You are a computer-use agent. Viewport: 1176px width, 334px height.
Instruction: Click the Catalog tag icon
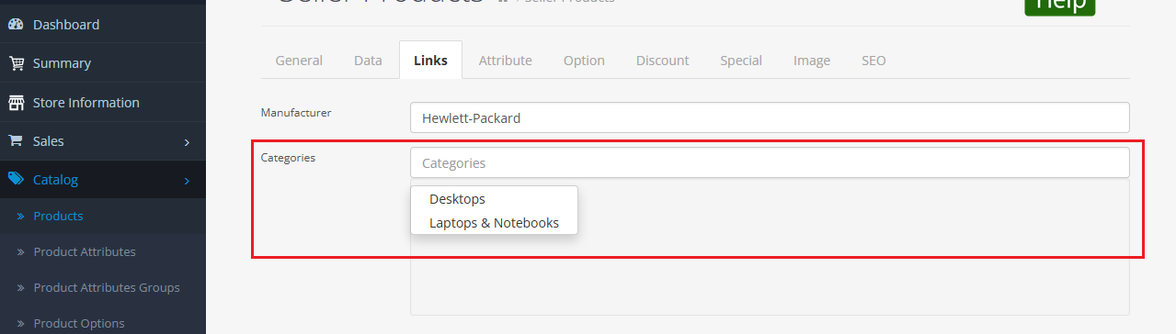coord(16,180)
